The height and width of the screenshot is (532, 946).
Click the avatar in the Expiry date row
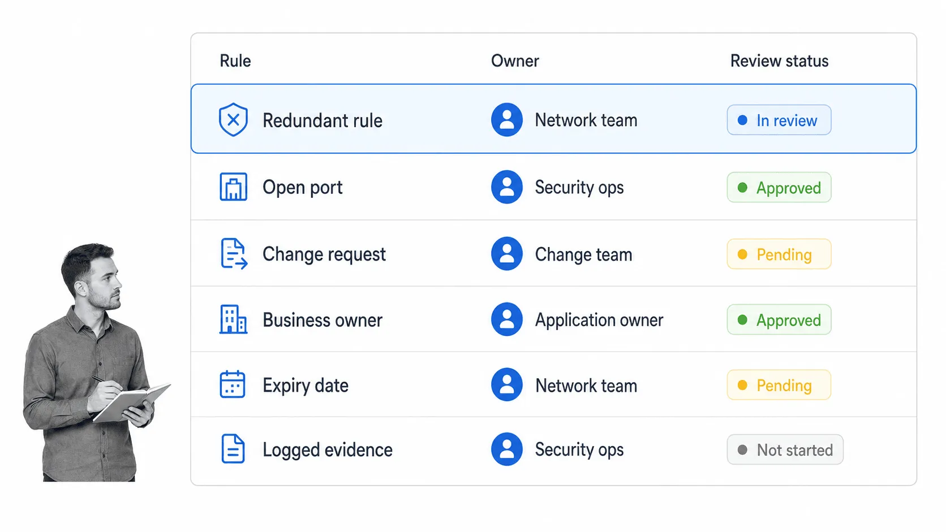coord(507,385)
